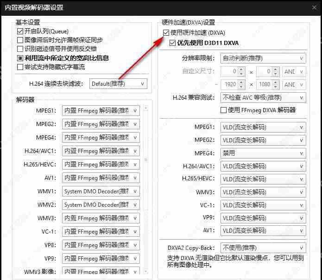Open DXVA H.265/HEVC VLD dropdown
This screenshot has height=280, width=322.
click(x=263, y=179)
